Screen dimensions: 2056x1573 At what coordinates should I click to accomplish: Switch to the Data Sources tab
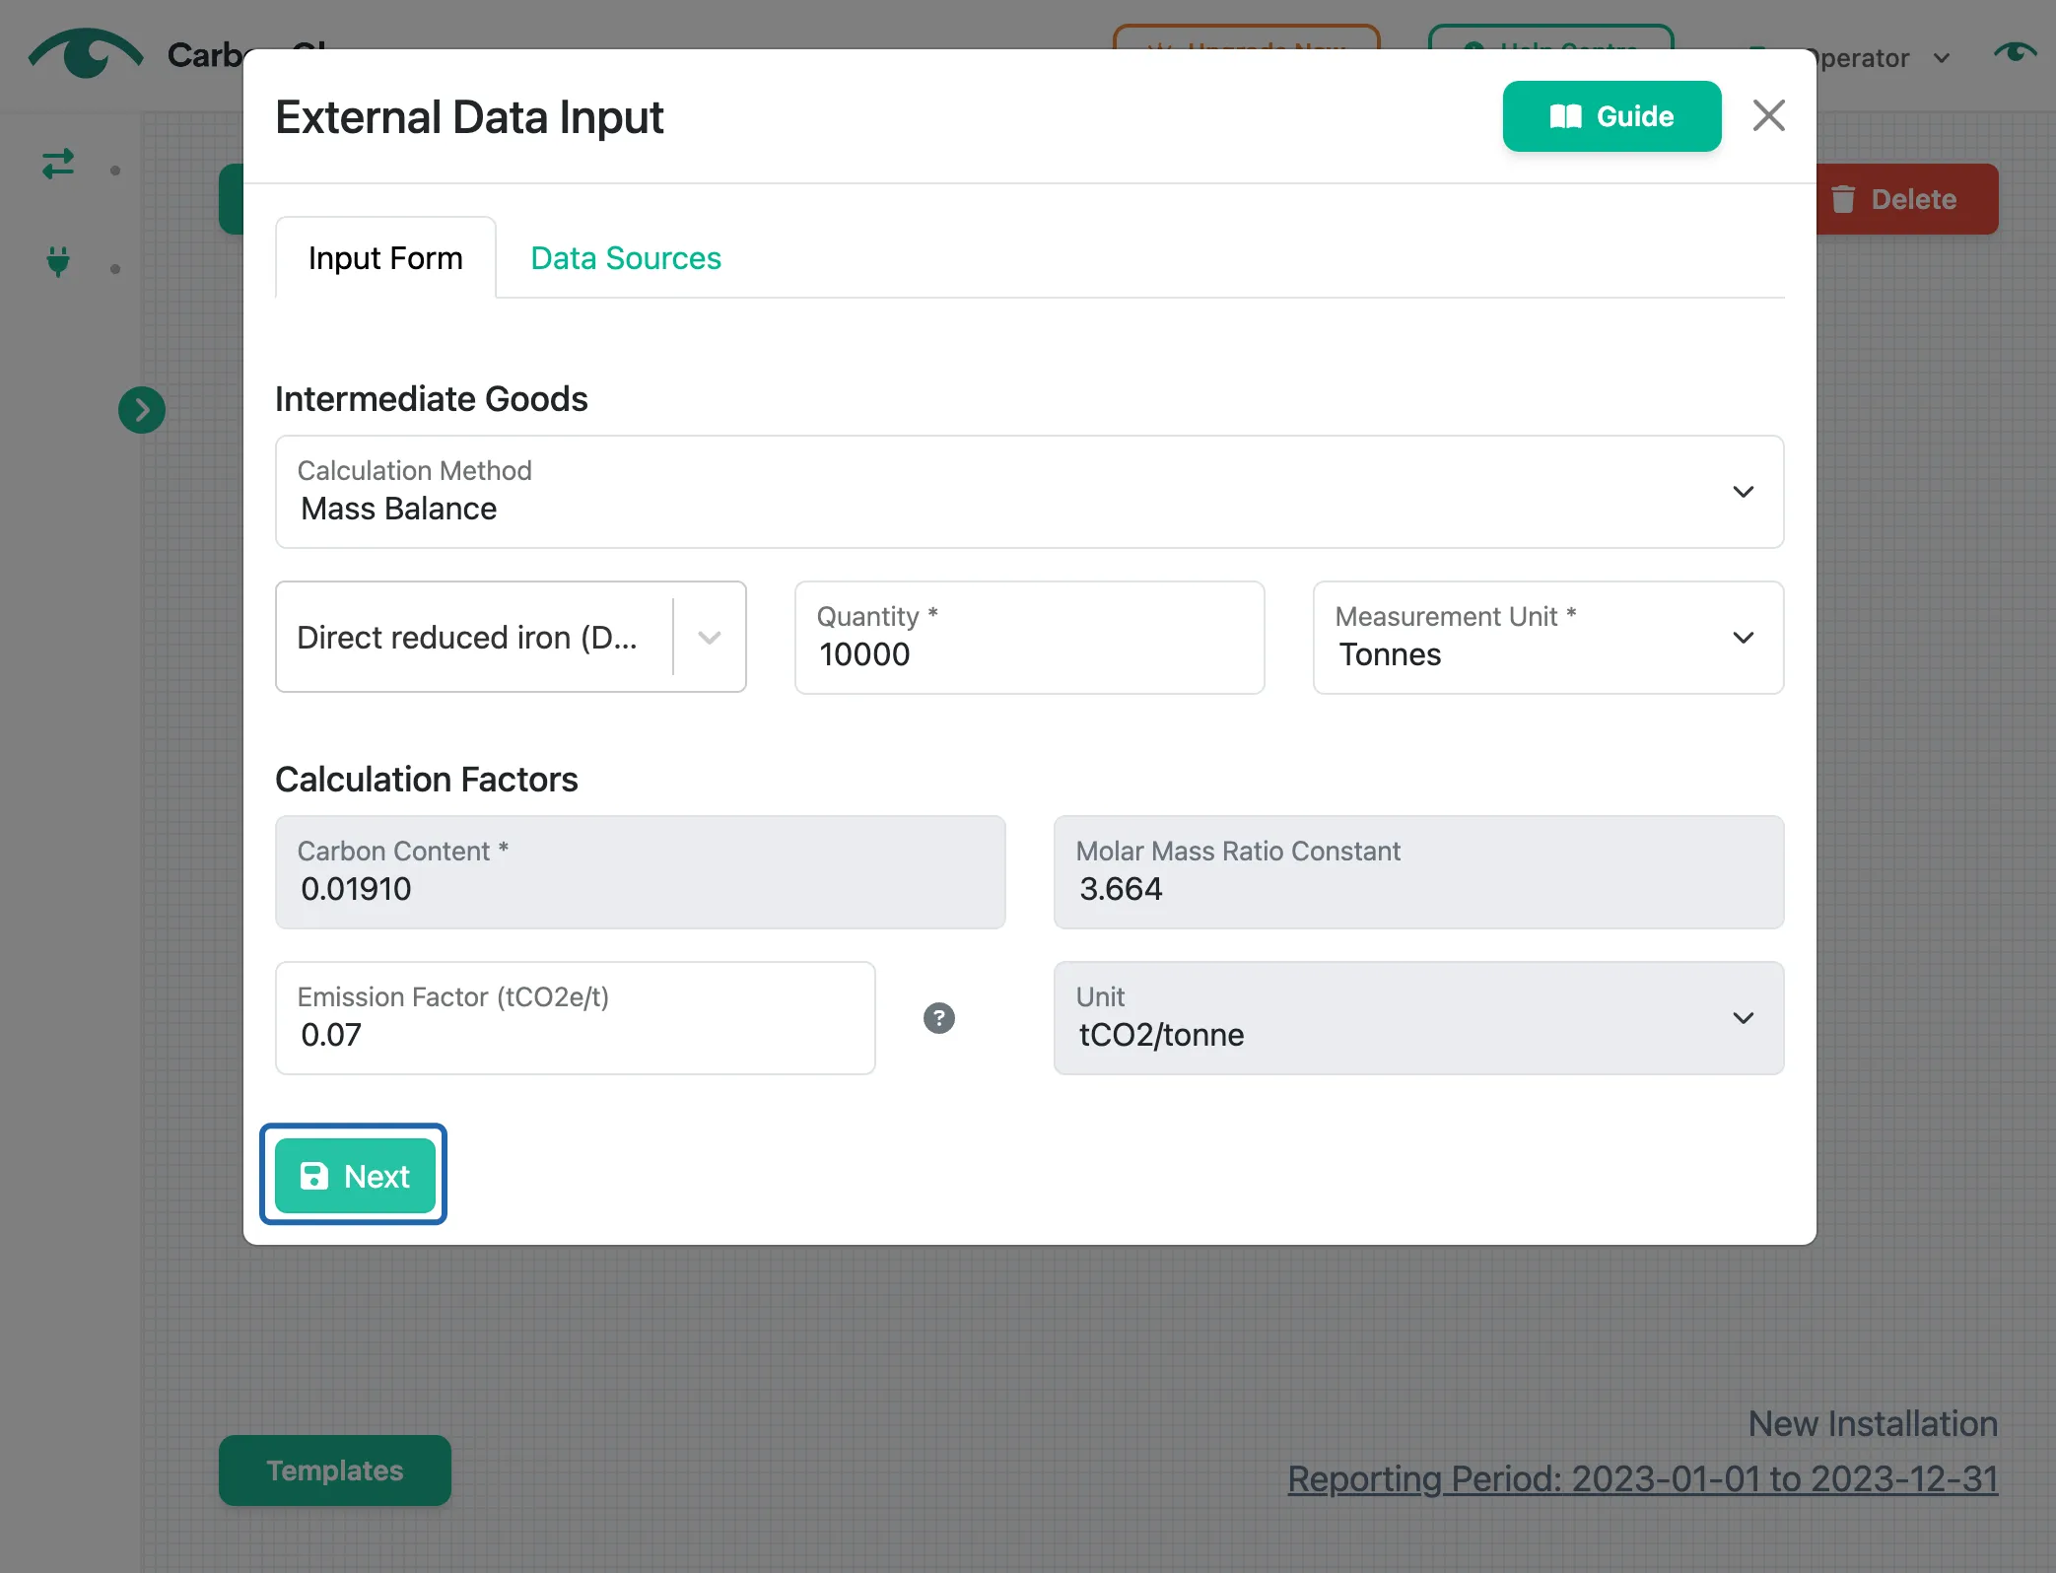(626, 258)
